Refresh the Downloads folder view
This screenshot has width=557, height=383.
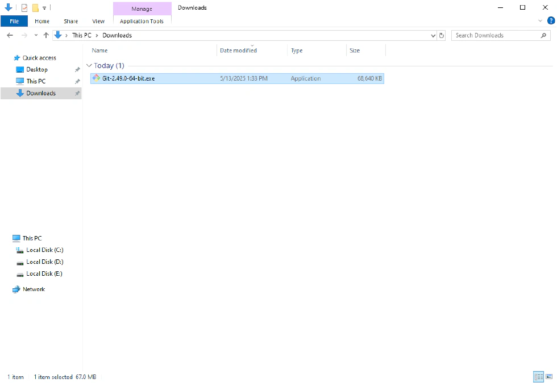coord(442,35)
